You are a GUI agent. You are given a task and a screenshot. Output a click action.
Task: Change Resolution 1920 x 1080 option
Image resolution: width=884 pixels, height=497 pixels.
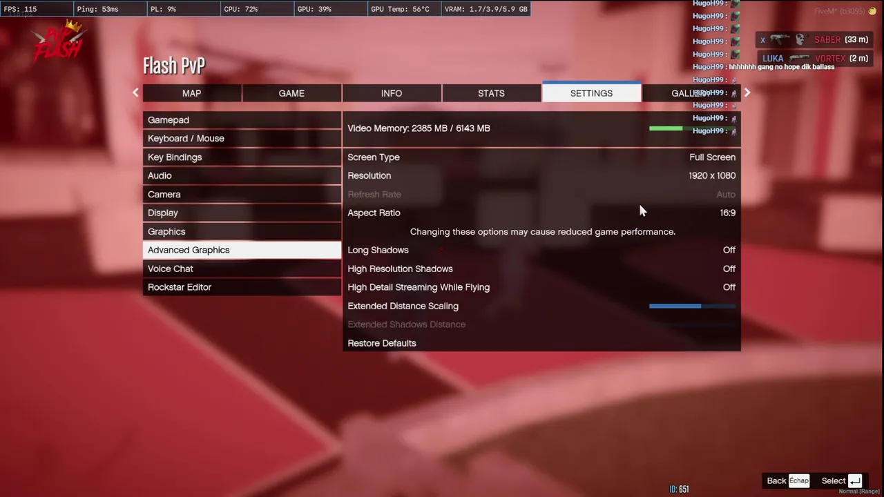[541, 176]
